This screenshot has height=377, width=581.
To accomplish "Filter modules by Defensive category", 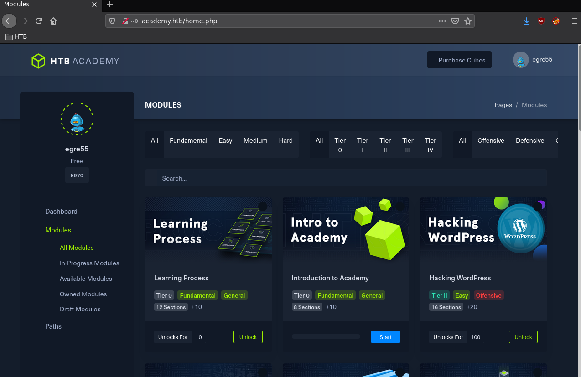I will (x=530, y=140).
